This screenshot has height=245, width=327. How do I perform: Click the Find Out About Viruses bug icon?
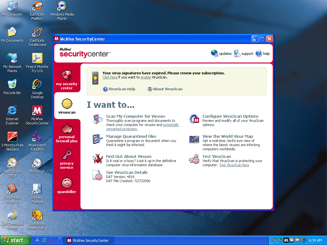(97, 159)
